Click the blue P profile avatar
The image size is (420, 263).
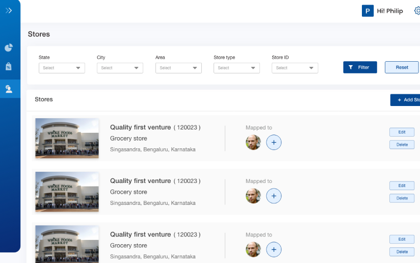click(367, 11)
